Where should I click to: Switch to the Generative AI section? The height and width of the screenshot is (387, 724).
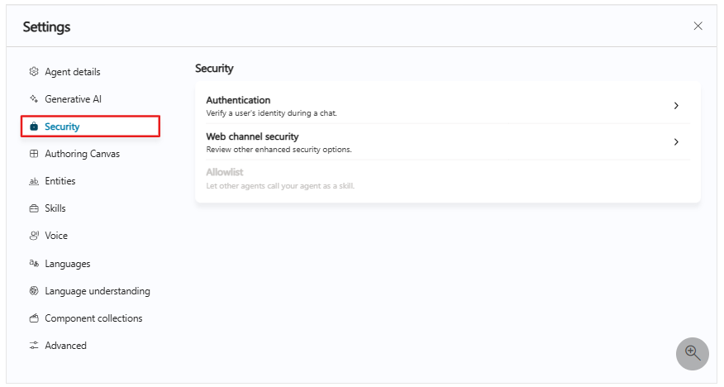pyautogui.click(x=73, y=99)
